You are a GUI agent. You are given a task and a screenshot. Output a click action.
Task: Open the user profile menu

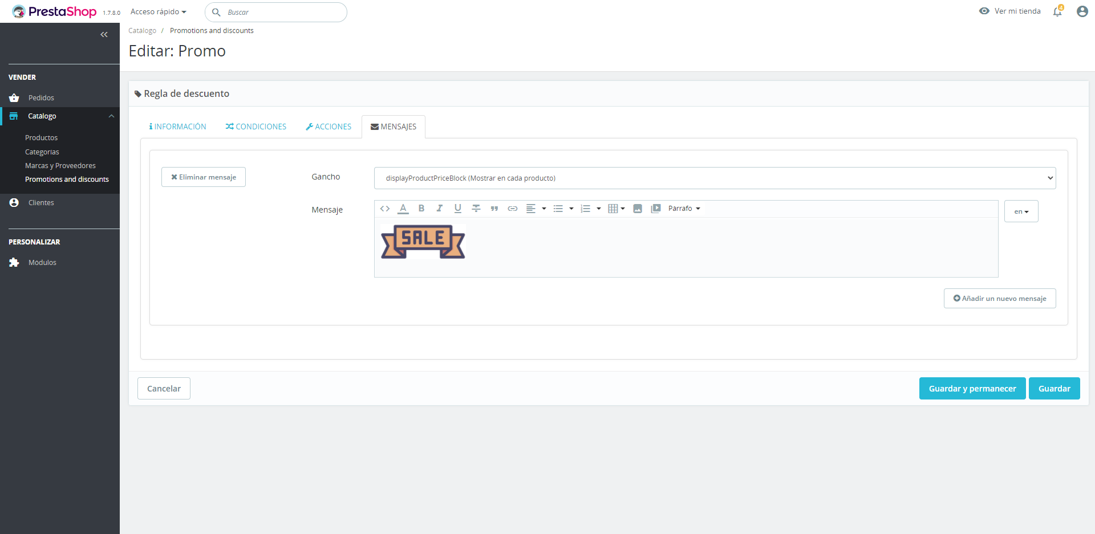coord(1082,11)
